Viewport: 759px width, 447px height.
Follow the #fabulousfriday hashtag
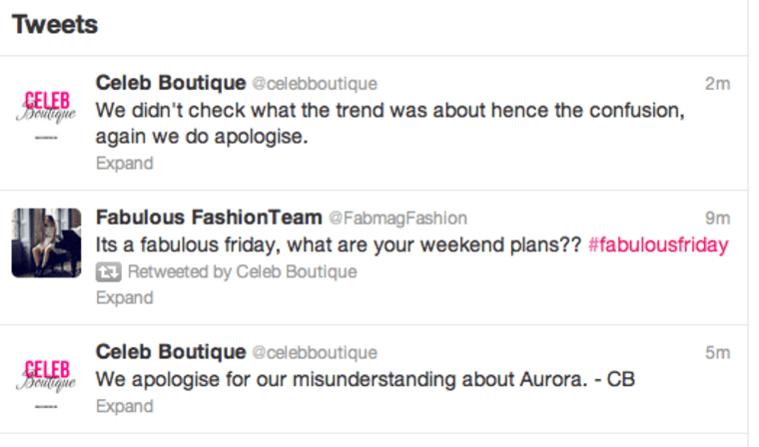tap(658, 244)
